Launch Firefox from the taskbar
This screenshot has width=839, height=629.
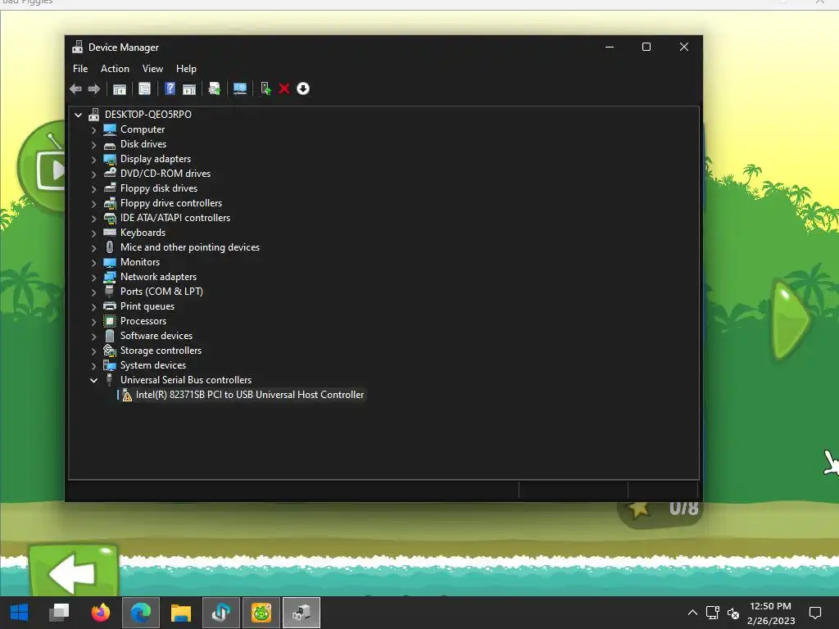point(100,613)
